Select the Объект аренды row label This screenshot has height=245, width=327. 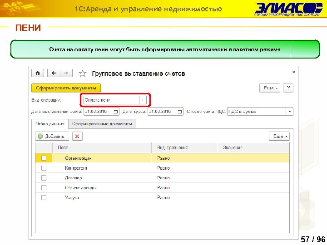click(x=81, y=188)
